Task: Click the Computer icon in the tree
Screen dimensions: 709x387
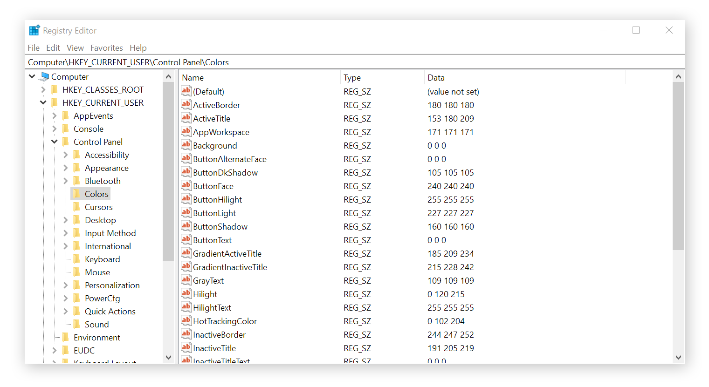Action: coord(45,76)
